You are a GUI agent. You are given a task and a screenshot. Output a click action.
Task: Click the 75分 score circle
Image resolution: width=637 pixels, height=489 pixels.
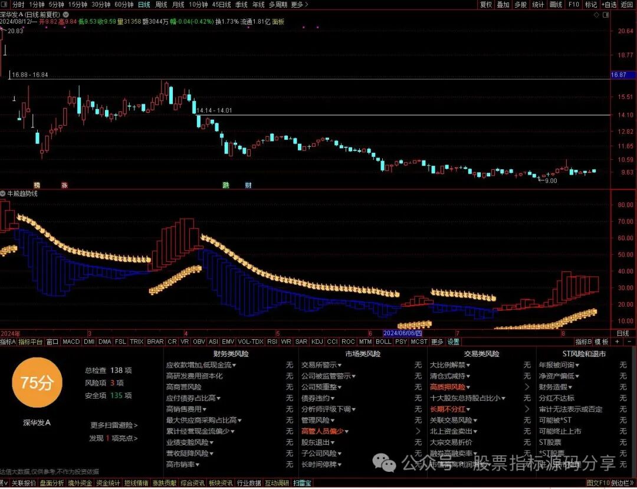point(37,382)
